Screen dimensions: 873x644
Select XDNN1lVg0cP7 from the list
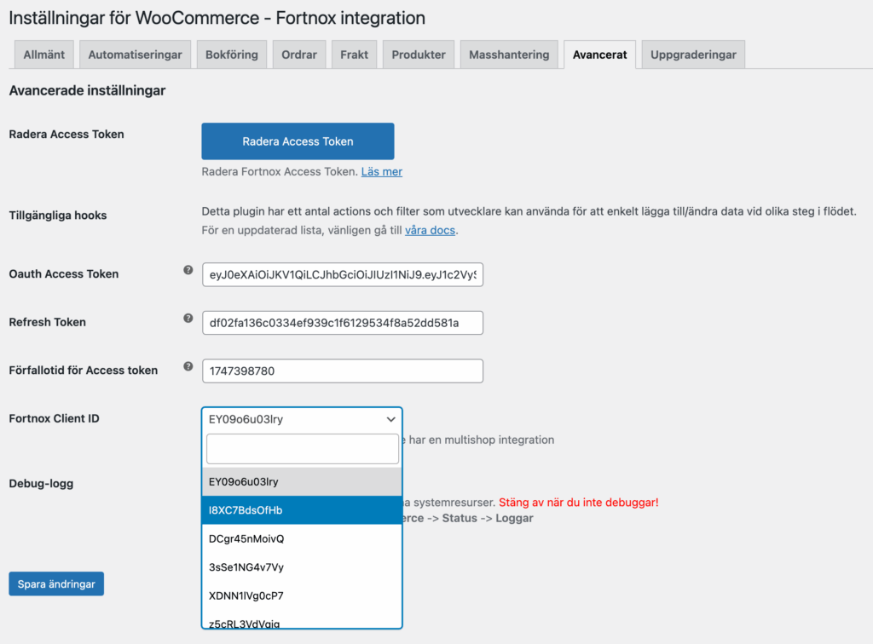click(x=302, y=595)
